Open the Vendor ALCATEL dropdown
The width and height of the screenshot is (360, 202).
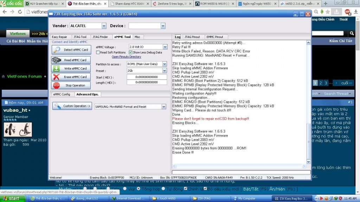click(x=104, y=26)
